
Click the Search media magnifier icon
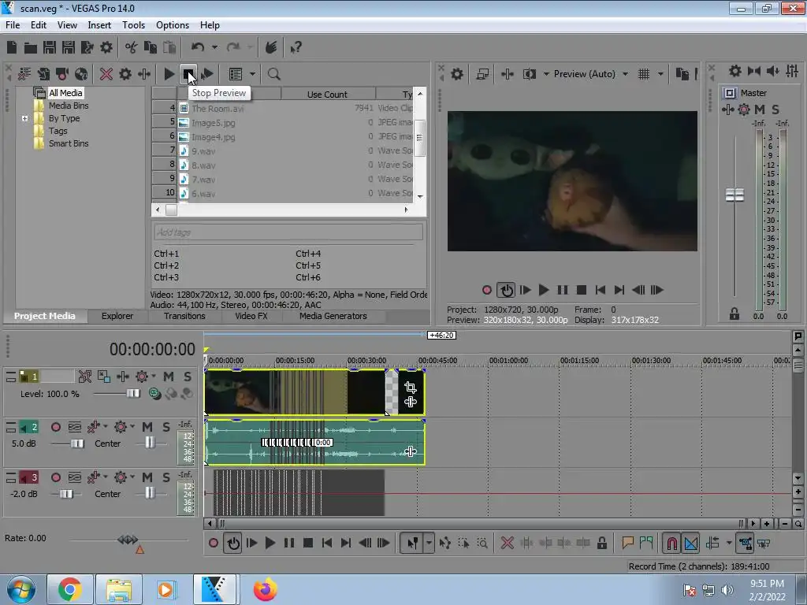[x=273, y=74]
